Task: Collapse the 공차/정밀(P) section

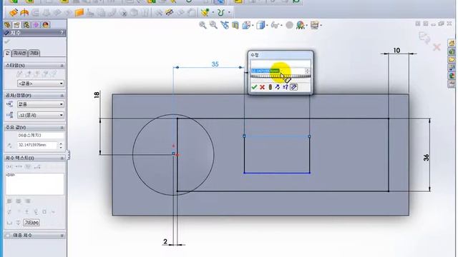Action: click(62, 96)
